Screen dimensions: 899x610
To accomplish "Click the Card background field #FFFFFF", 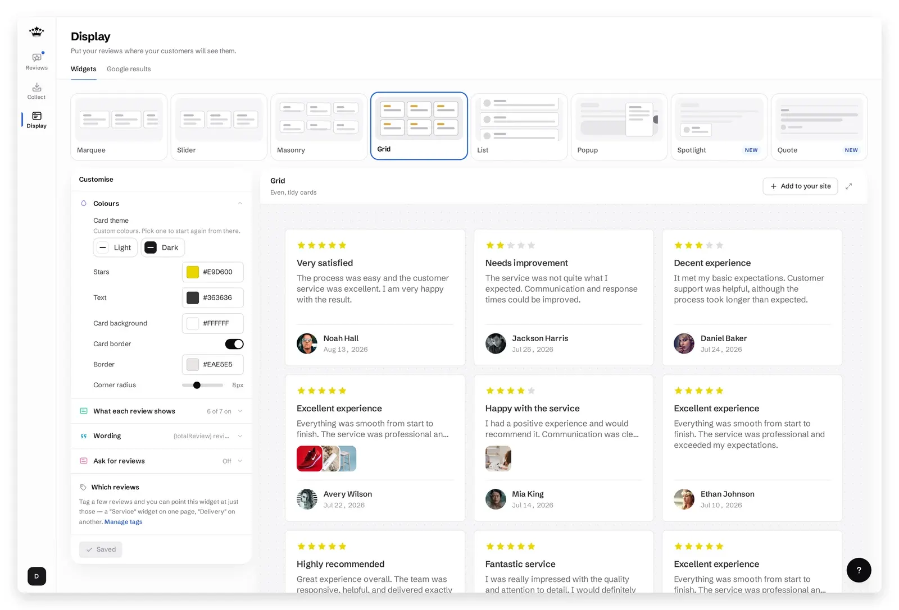I will click(x=212, y=323).
